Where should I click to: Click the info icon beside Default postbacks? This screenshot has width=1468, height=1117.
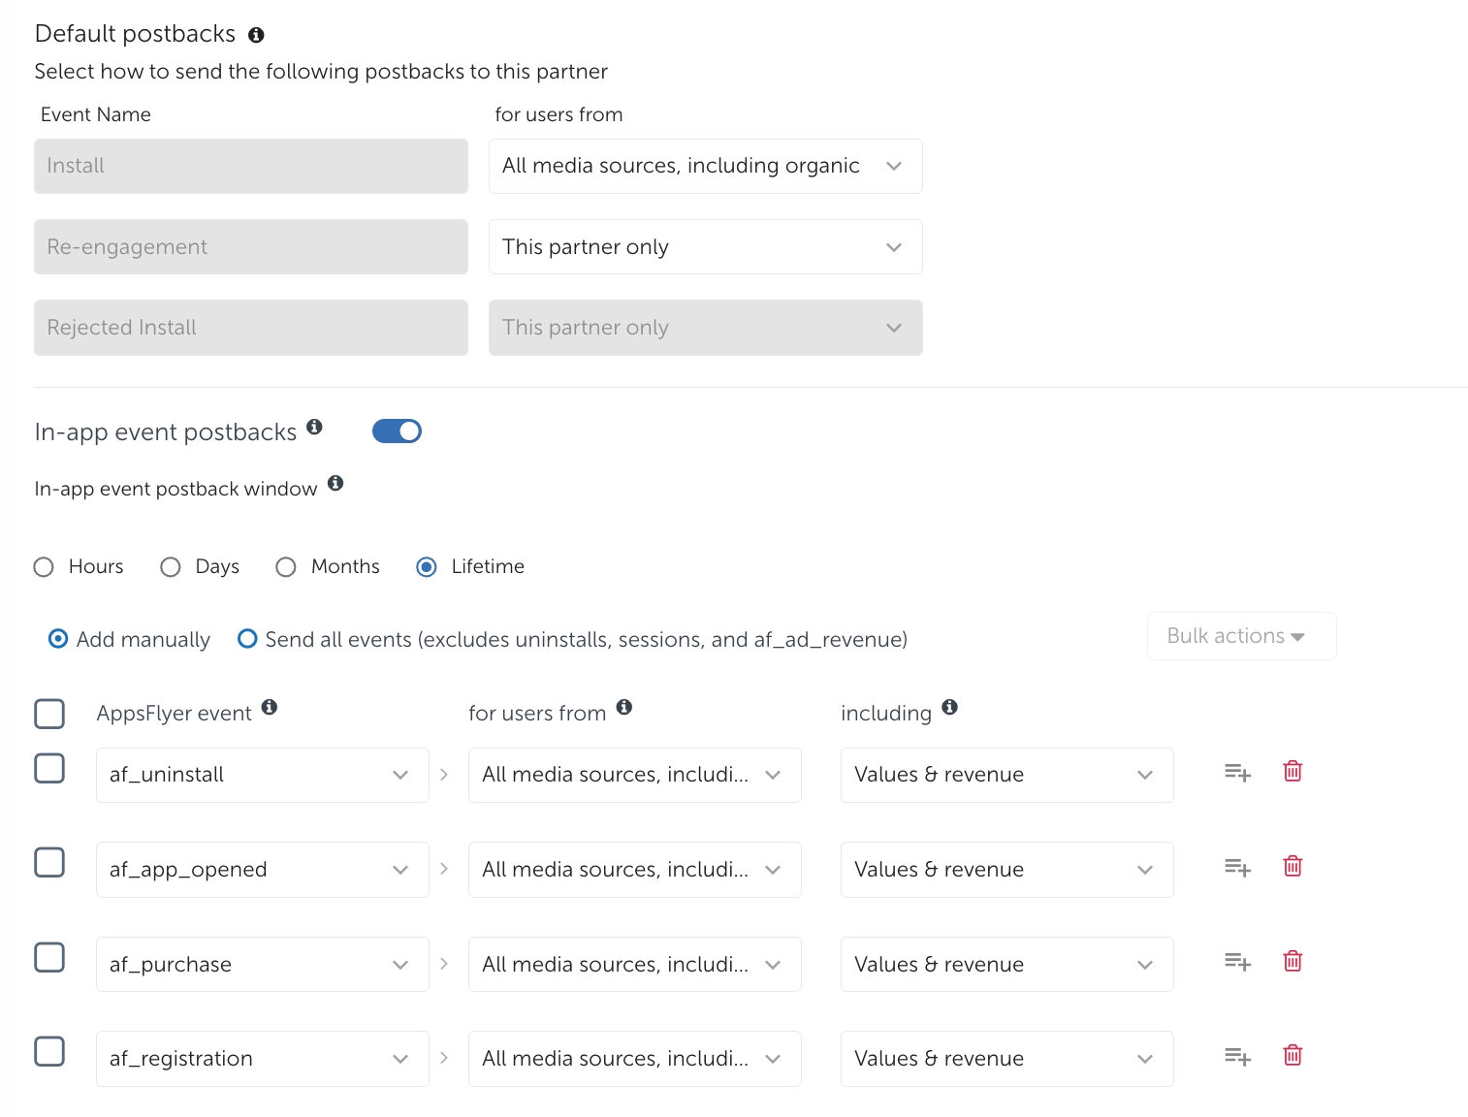click(256, 35)
